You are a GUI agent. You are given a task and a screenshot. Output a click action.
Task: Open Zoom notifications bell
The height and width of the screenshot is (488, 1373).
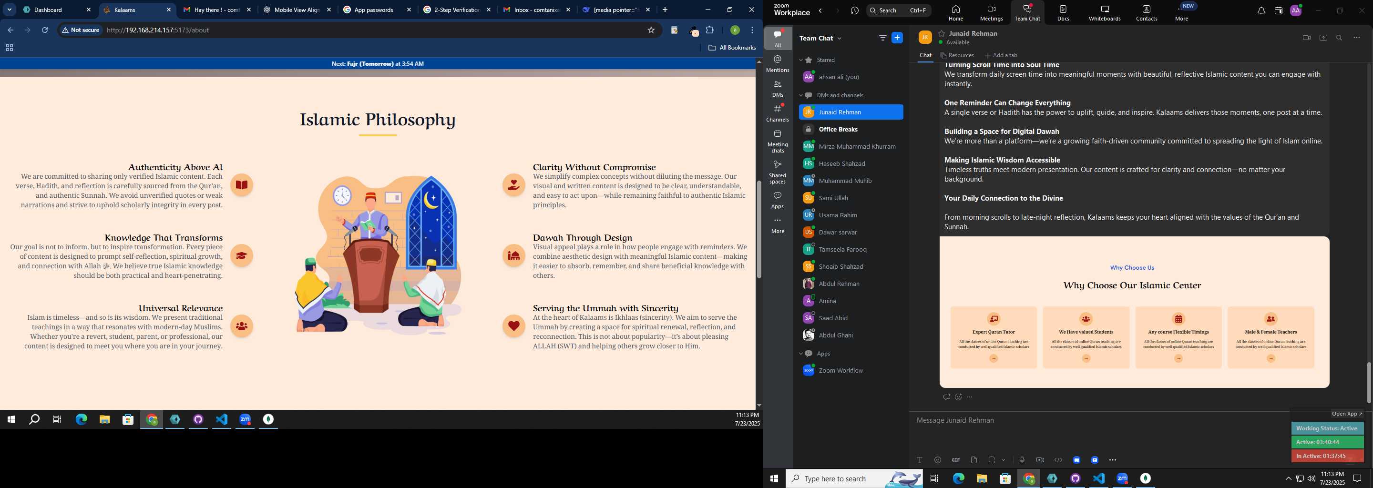1261,11
